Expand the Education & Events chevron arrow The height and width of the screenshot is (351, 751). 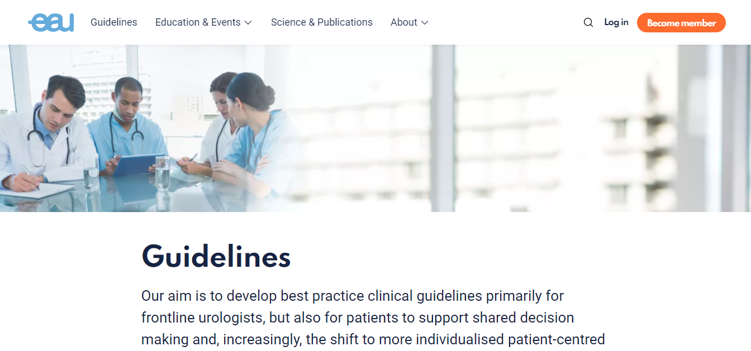click(248, 23)
